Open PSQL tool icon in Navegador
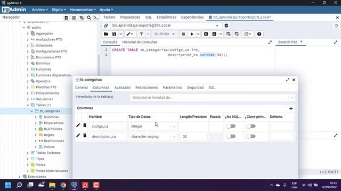 (x=96, y=18)
